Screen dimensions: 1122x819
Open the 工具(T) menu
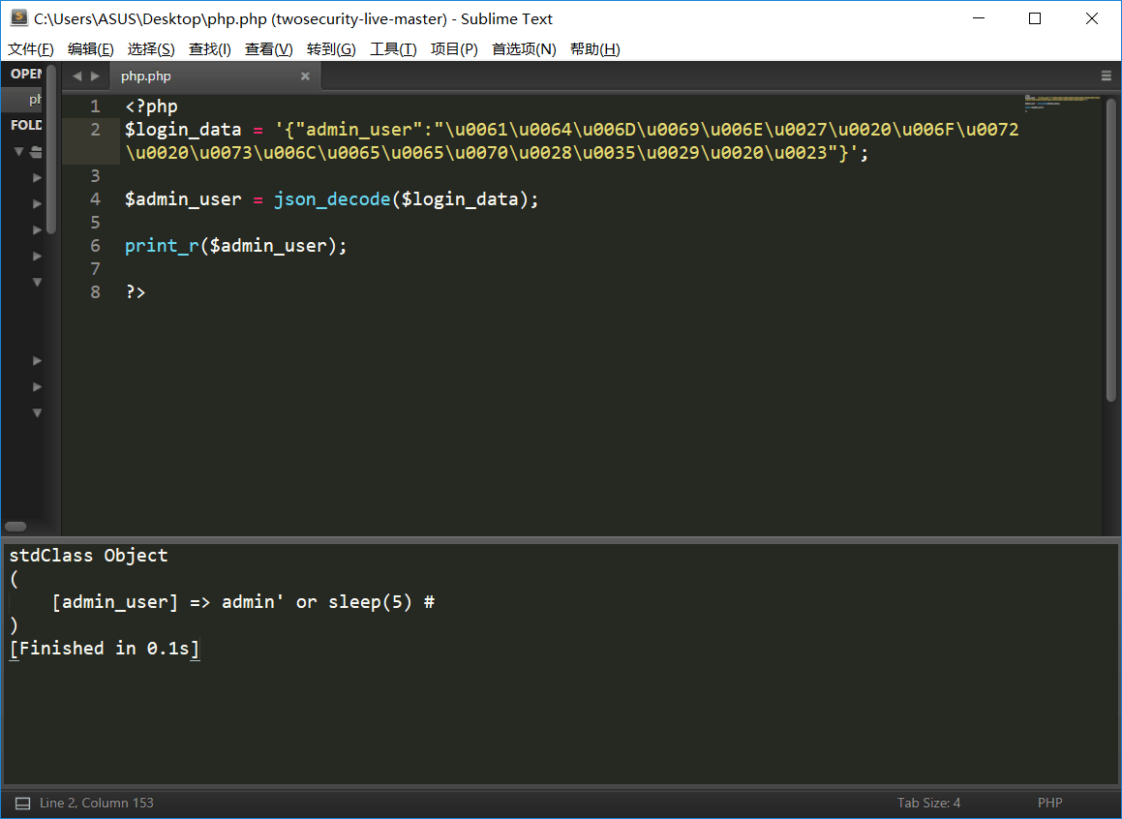(x=393, y=49)
